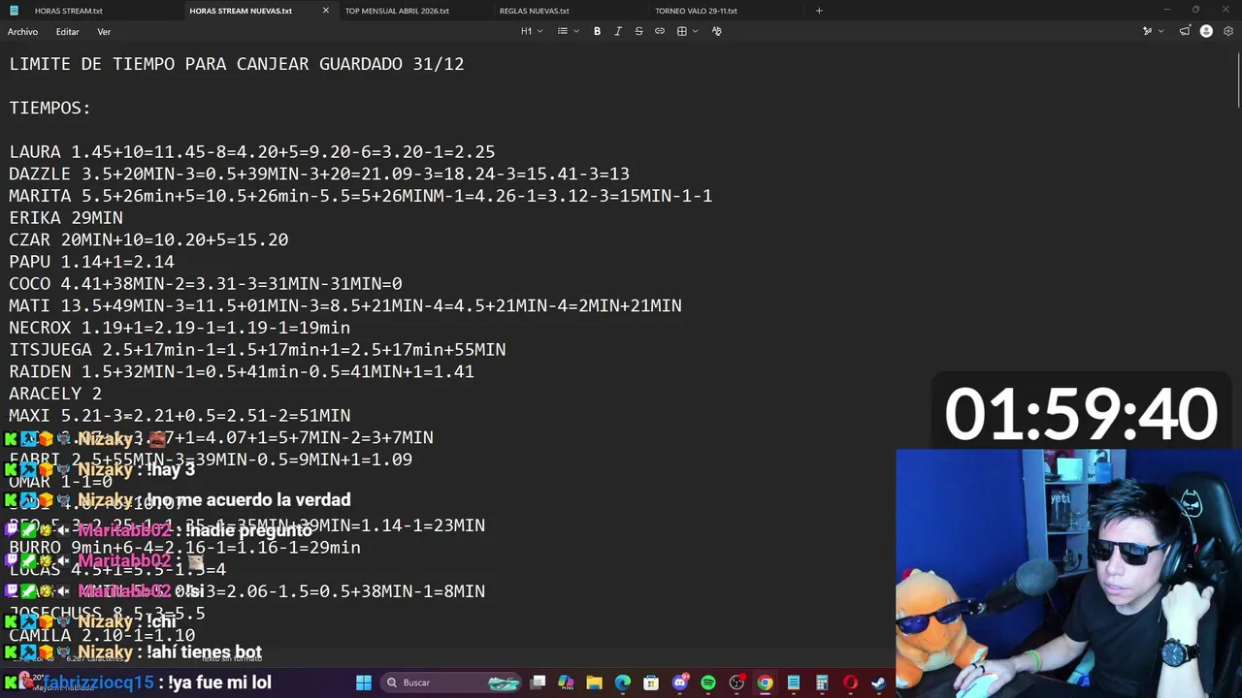
Task: Open Discord from taskbar
Action: click(x=680, y=682)
